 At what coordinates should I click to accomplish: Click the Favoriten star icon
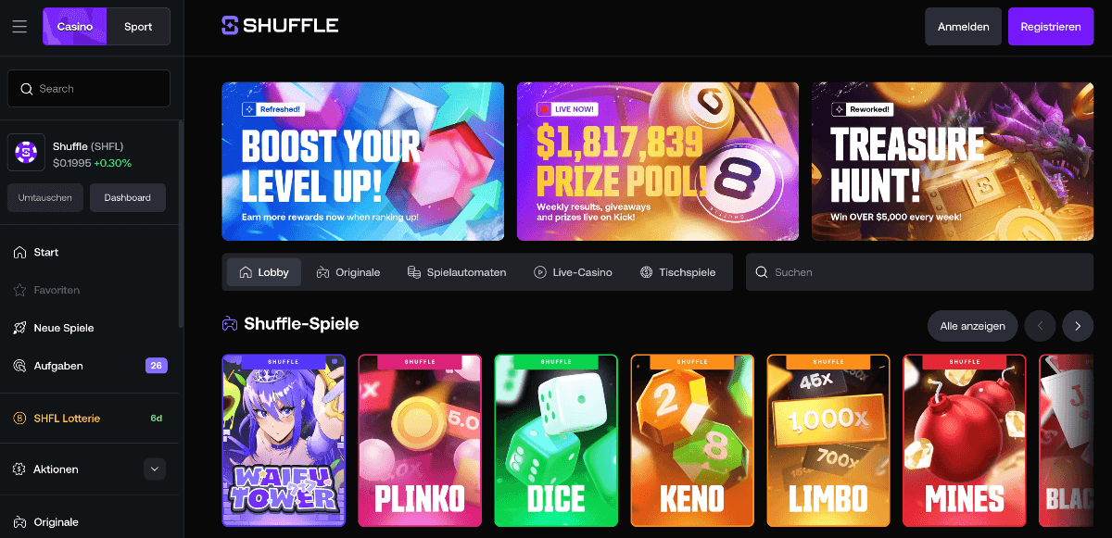click(x=19, y=290)
